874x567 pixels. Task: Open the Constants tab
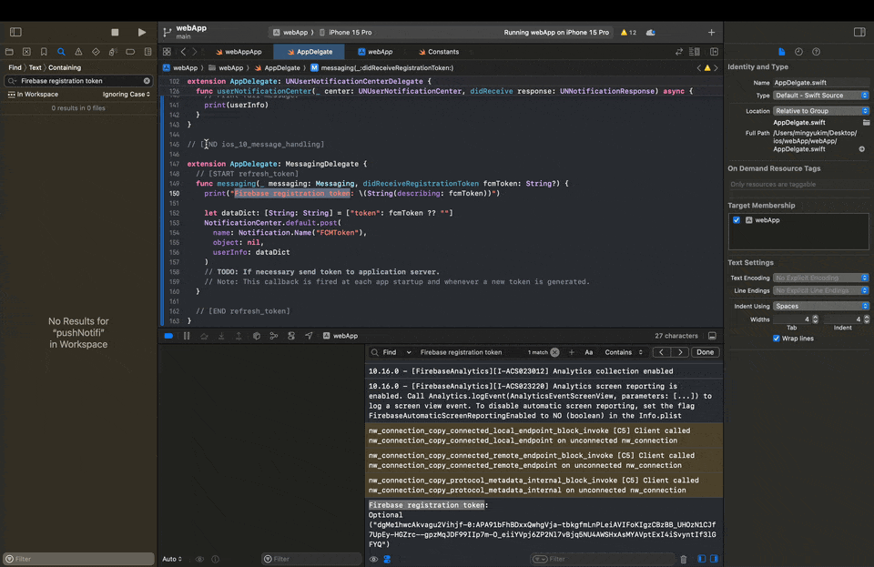click(x=439, y=52)
